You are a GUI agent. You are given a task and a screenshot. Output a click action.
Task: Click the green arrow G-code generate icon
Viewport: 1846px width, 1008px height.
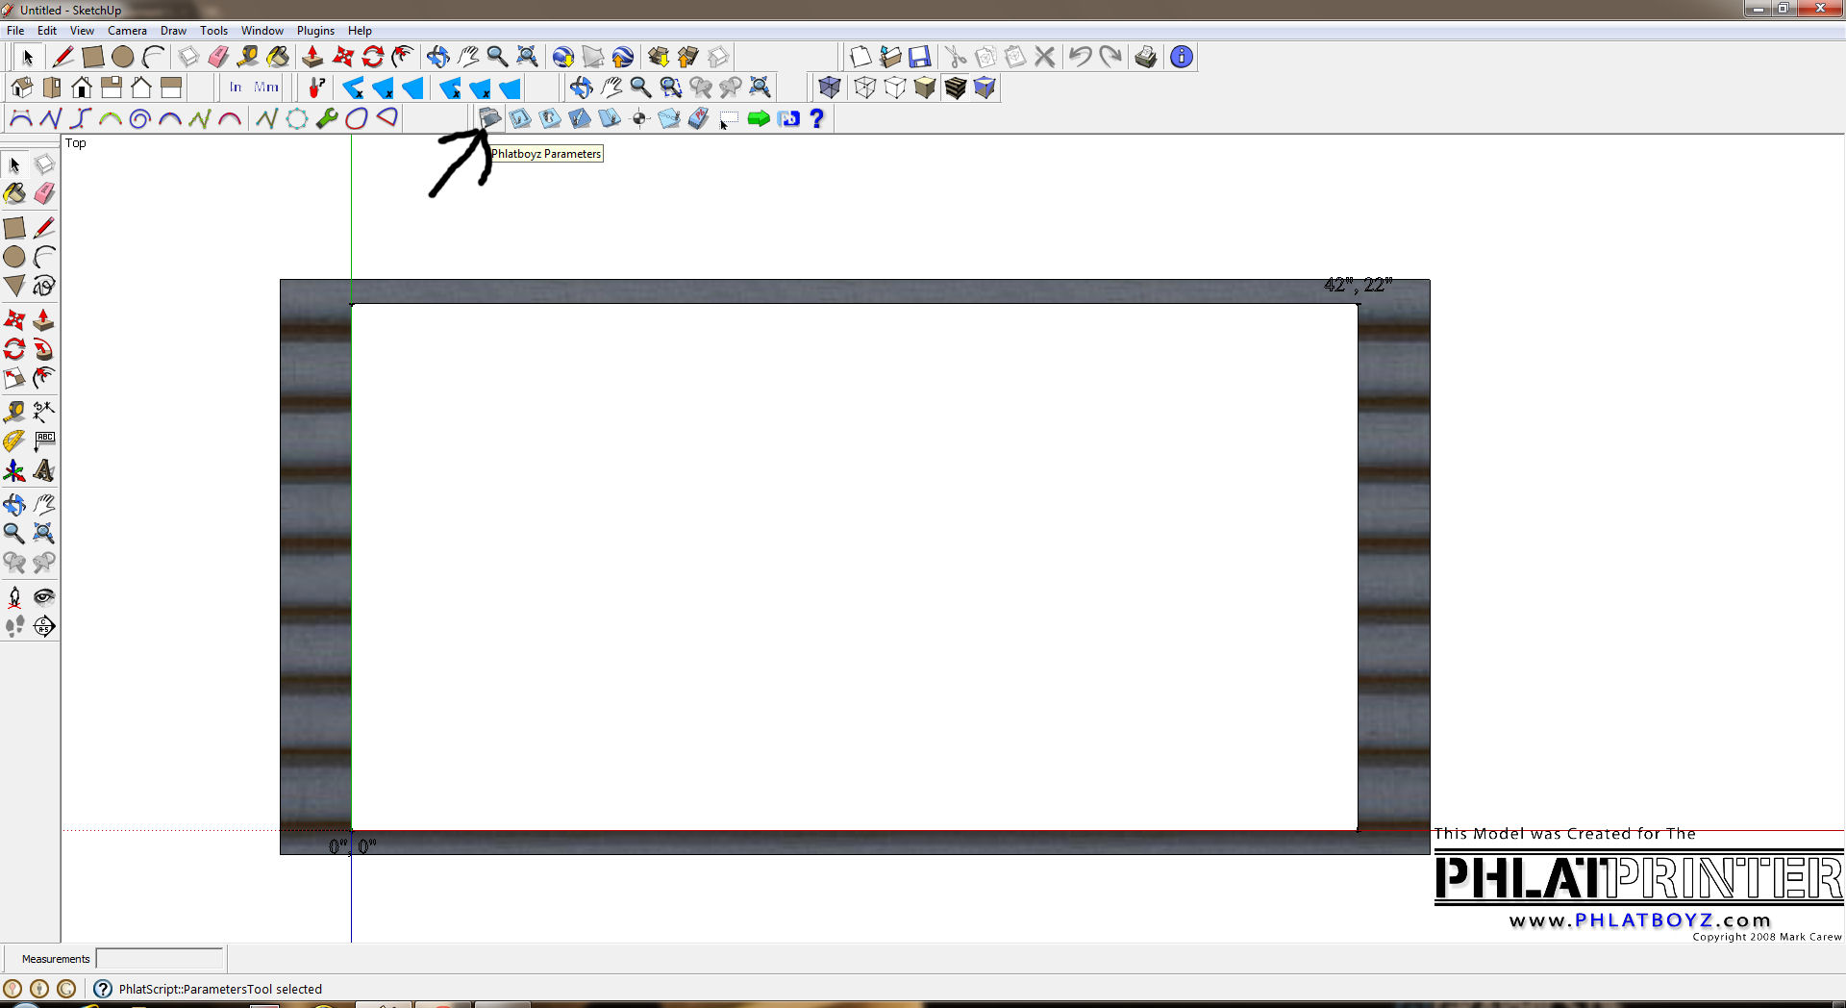coord(759,118)
